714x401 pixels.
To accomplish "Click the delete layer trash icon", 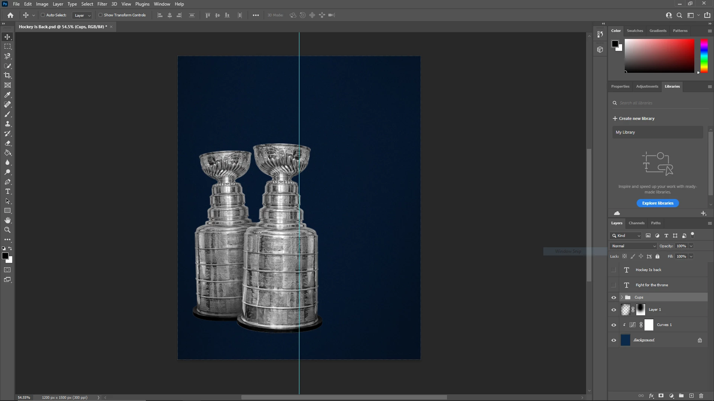I will pyautogui.click(x=701, y=396).
